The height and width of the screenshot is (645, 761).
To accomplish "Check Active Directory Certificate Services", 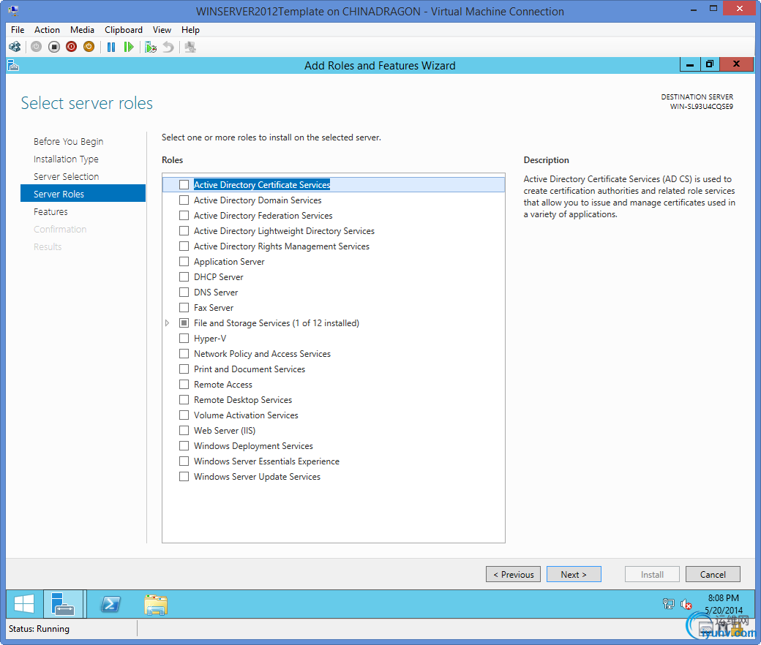I will tap(184, 185).
